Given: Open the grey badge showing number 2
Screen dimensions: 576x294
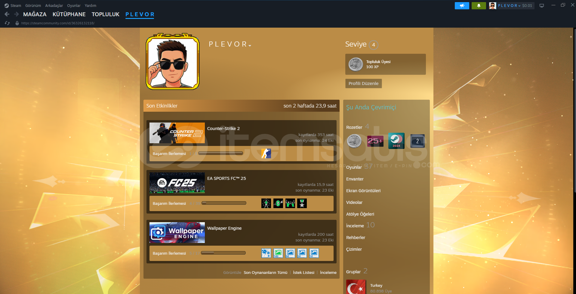Looking at the screenshot, I should [x=417, y=141].
